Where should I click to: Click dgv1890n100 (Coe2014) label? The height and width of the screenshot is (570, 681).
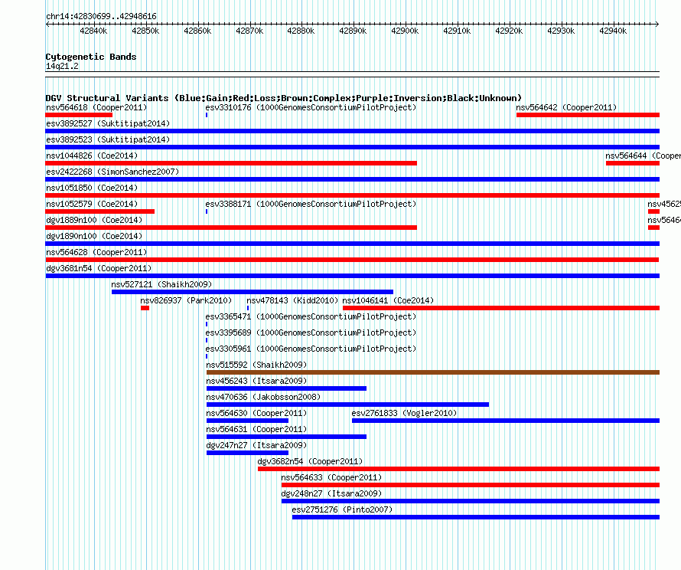click(x=94, y=236)
